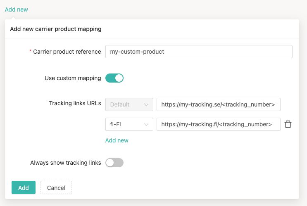Screen dimensions: 307x206
Task: Open the Default locale dropdown
Action: pyautogui.click(x=129, y=104)
